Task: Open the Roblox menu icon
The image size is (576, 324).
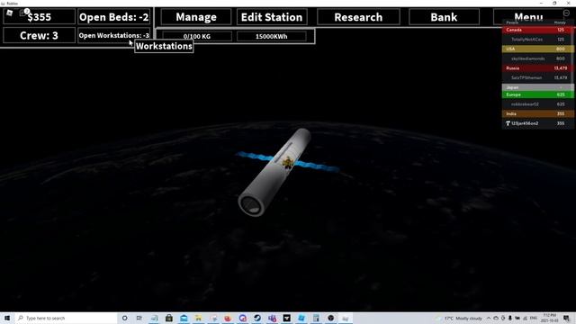Action: click(x=10, y=13)
